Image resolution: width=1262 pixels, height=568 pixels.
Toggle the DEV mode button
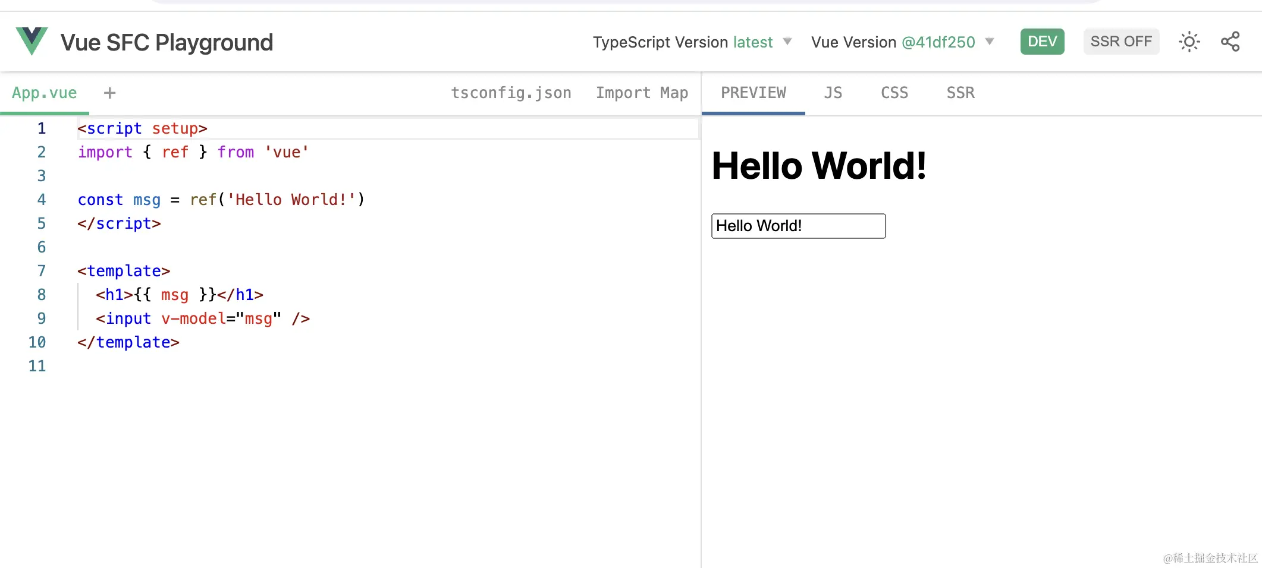1042,42
